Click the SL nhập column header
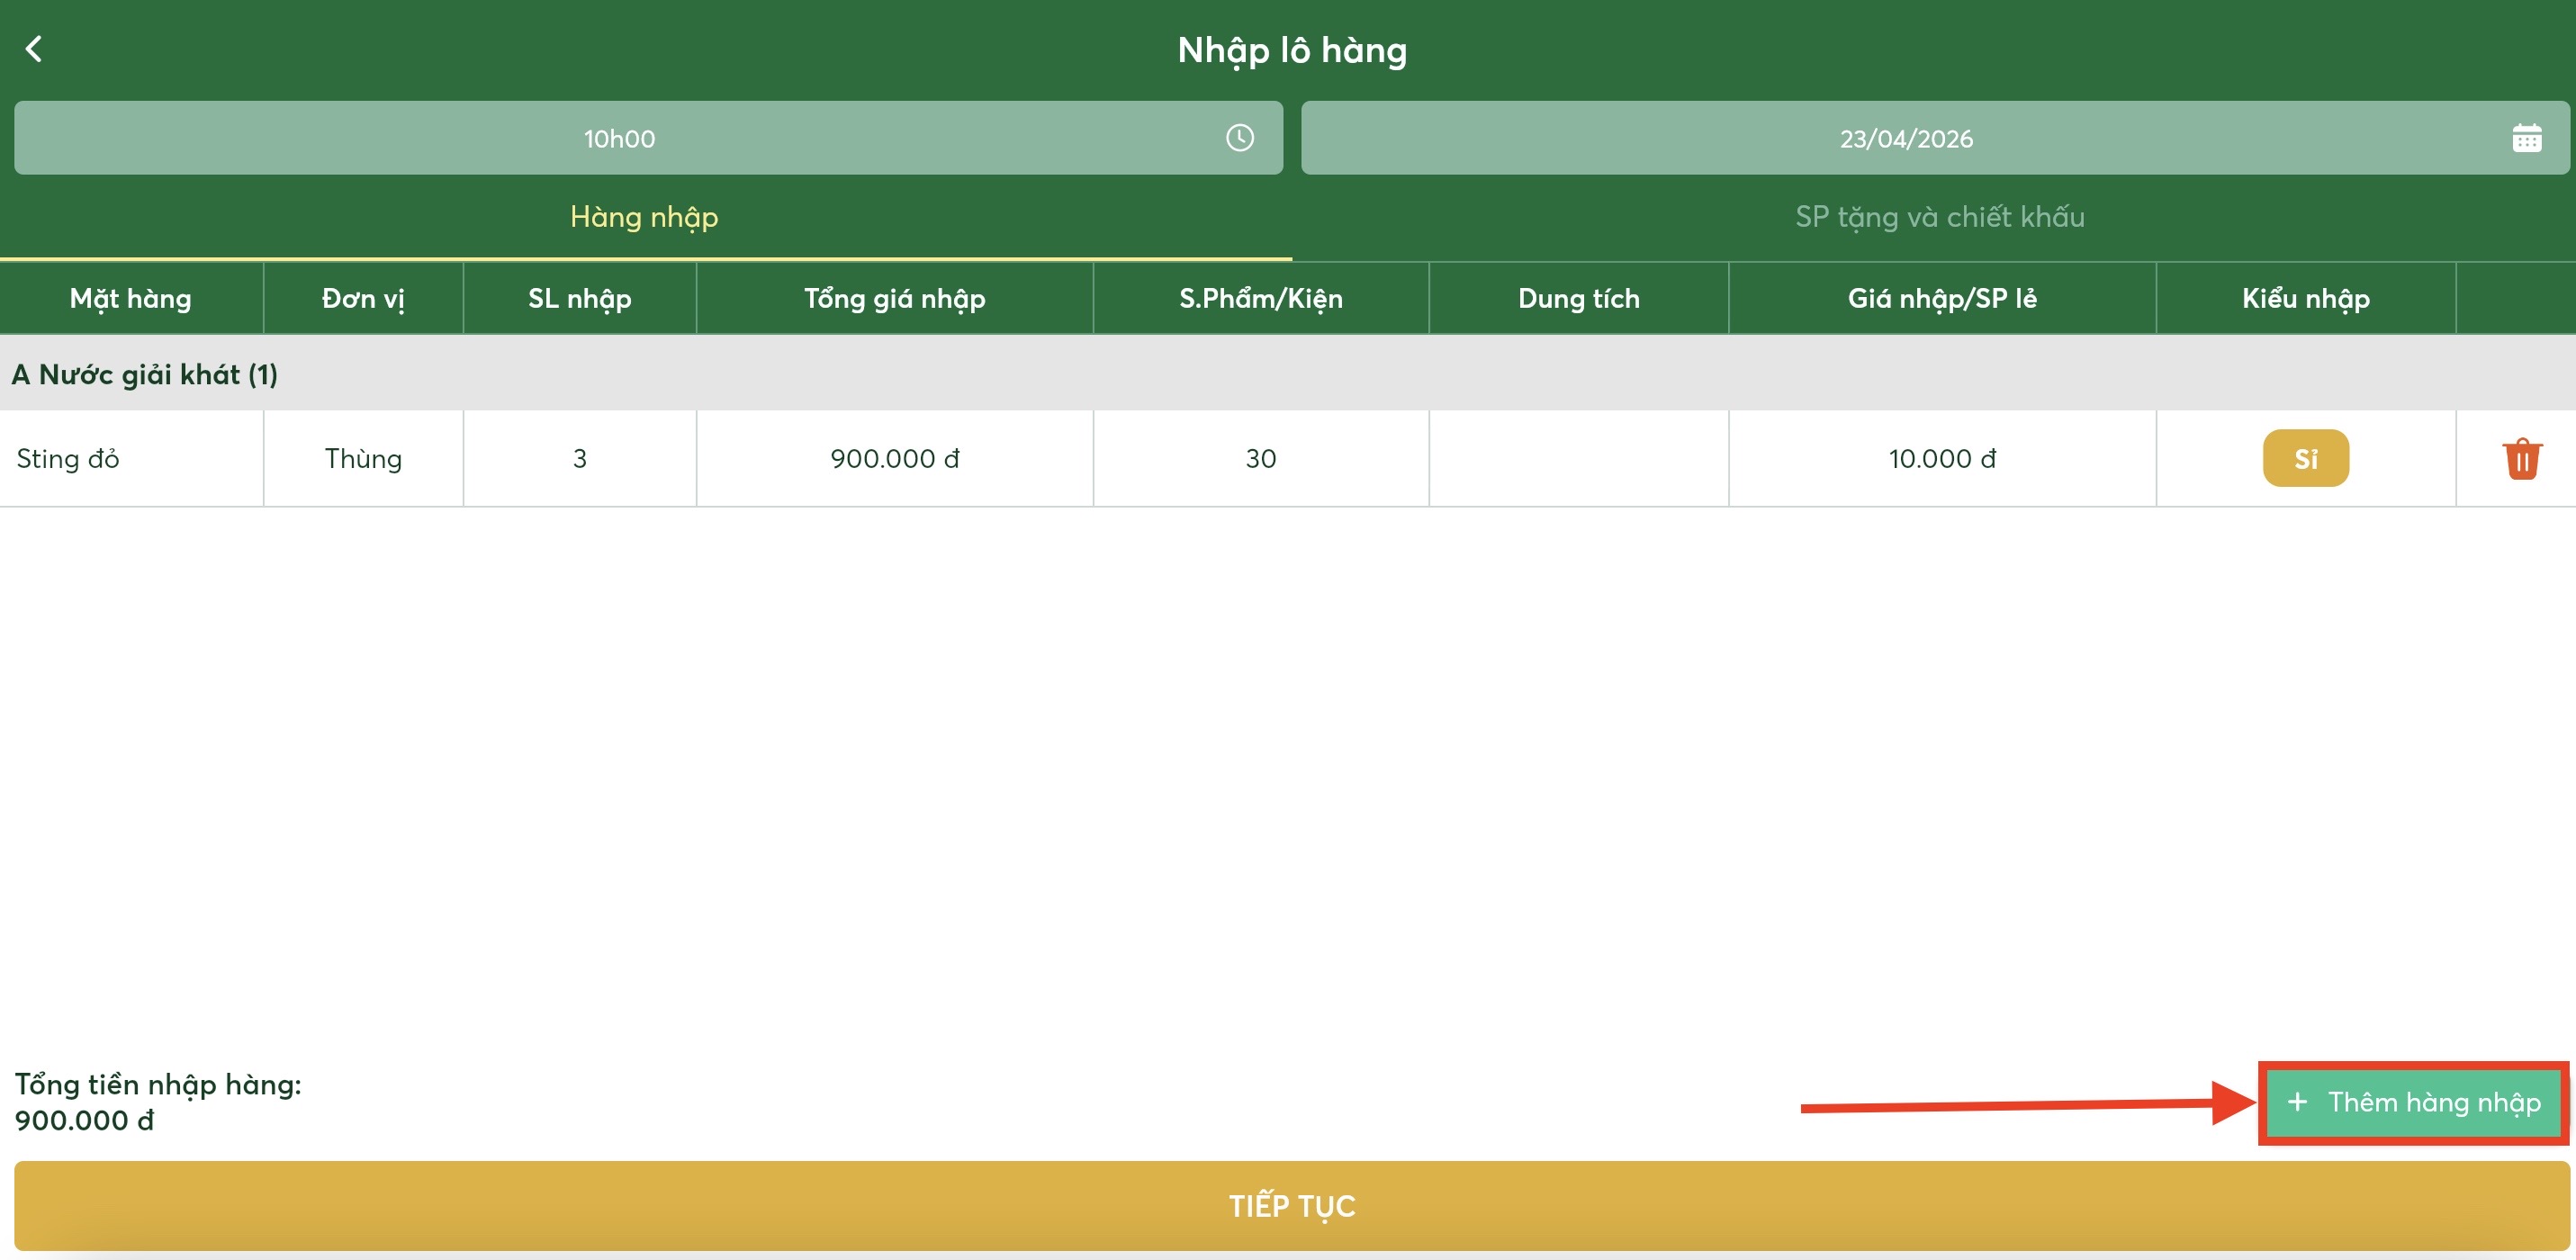The image size is (2576, 1260). coord(580,298)
